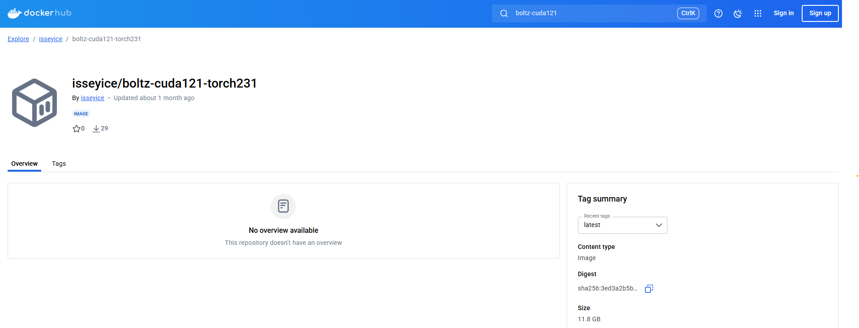
Task: Click the repository cube image icon
Action: pyautogui.click(x=34, y=103)
